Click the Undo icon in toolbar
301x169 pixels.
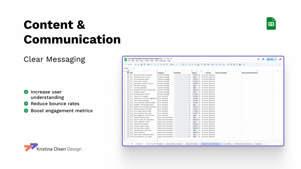pos(136,64)
